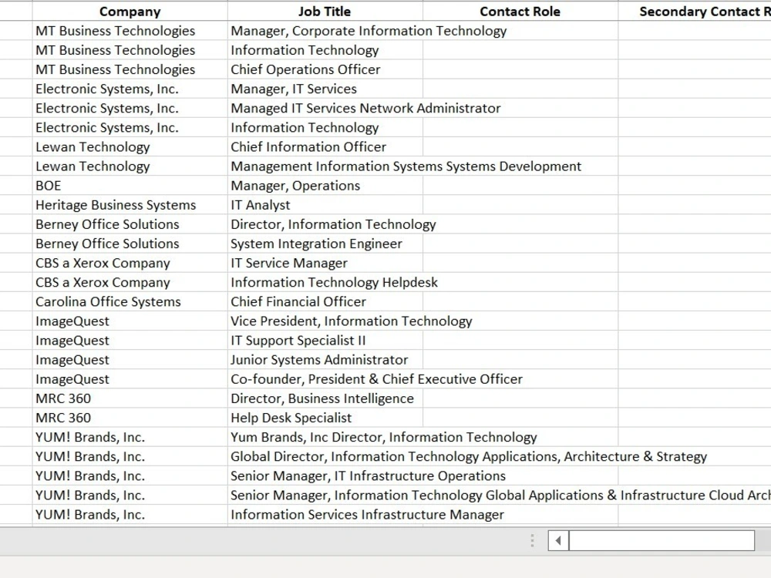Screen dimensions: 771x578
Task: Select the BOE company cell
Action: [130, 186]
